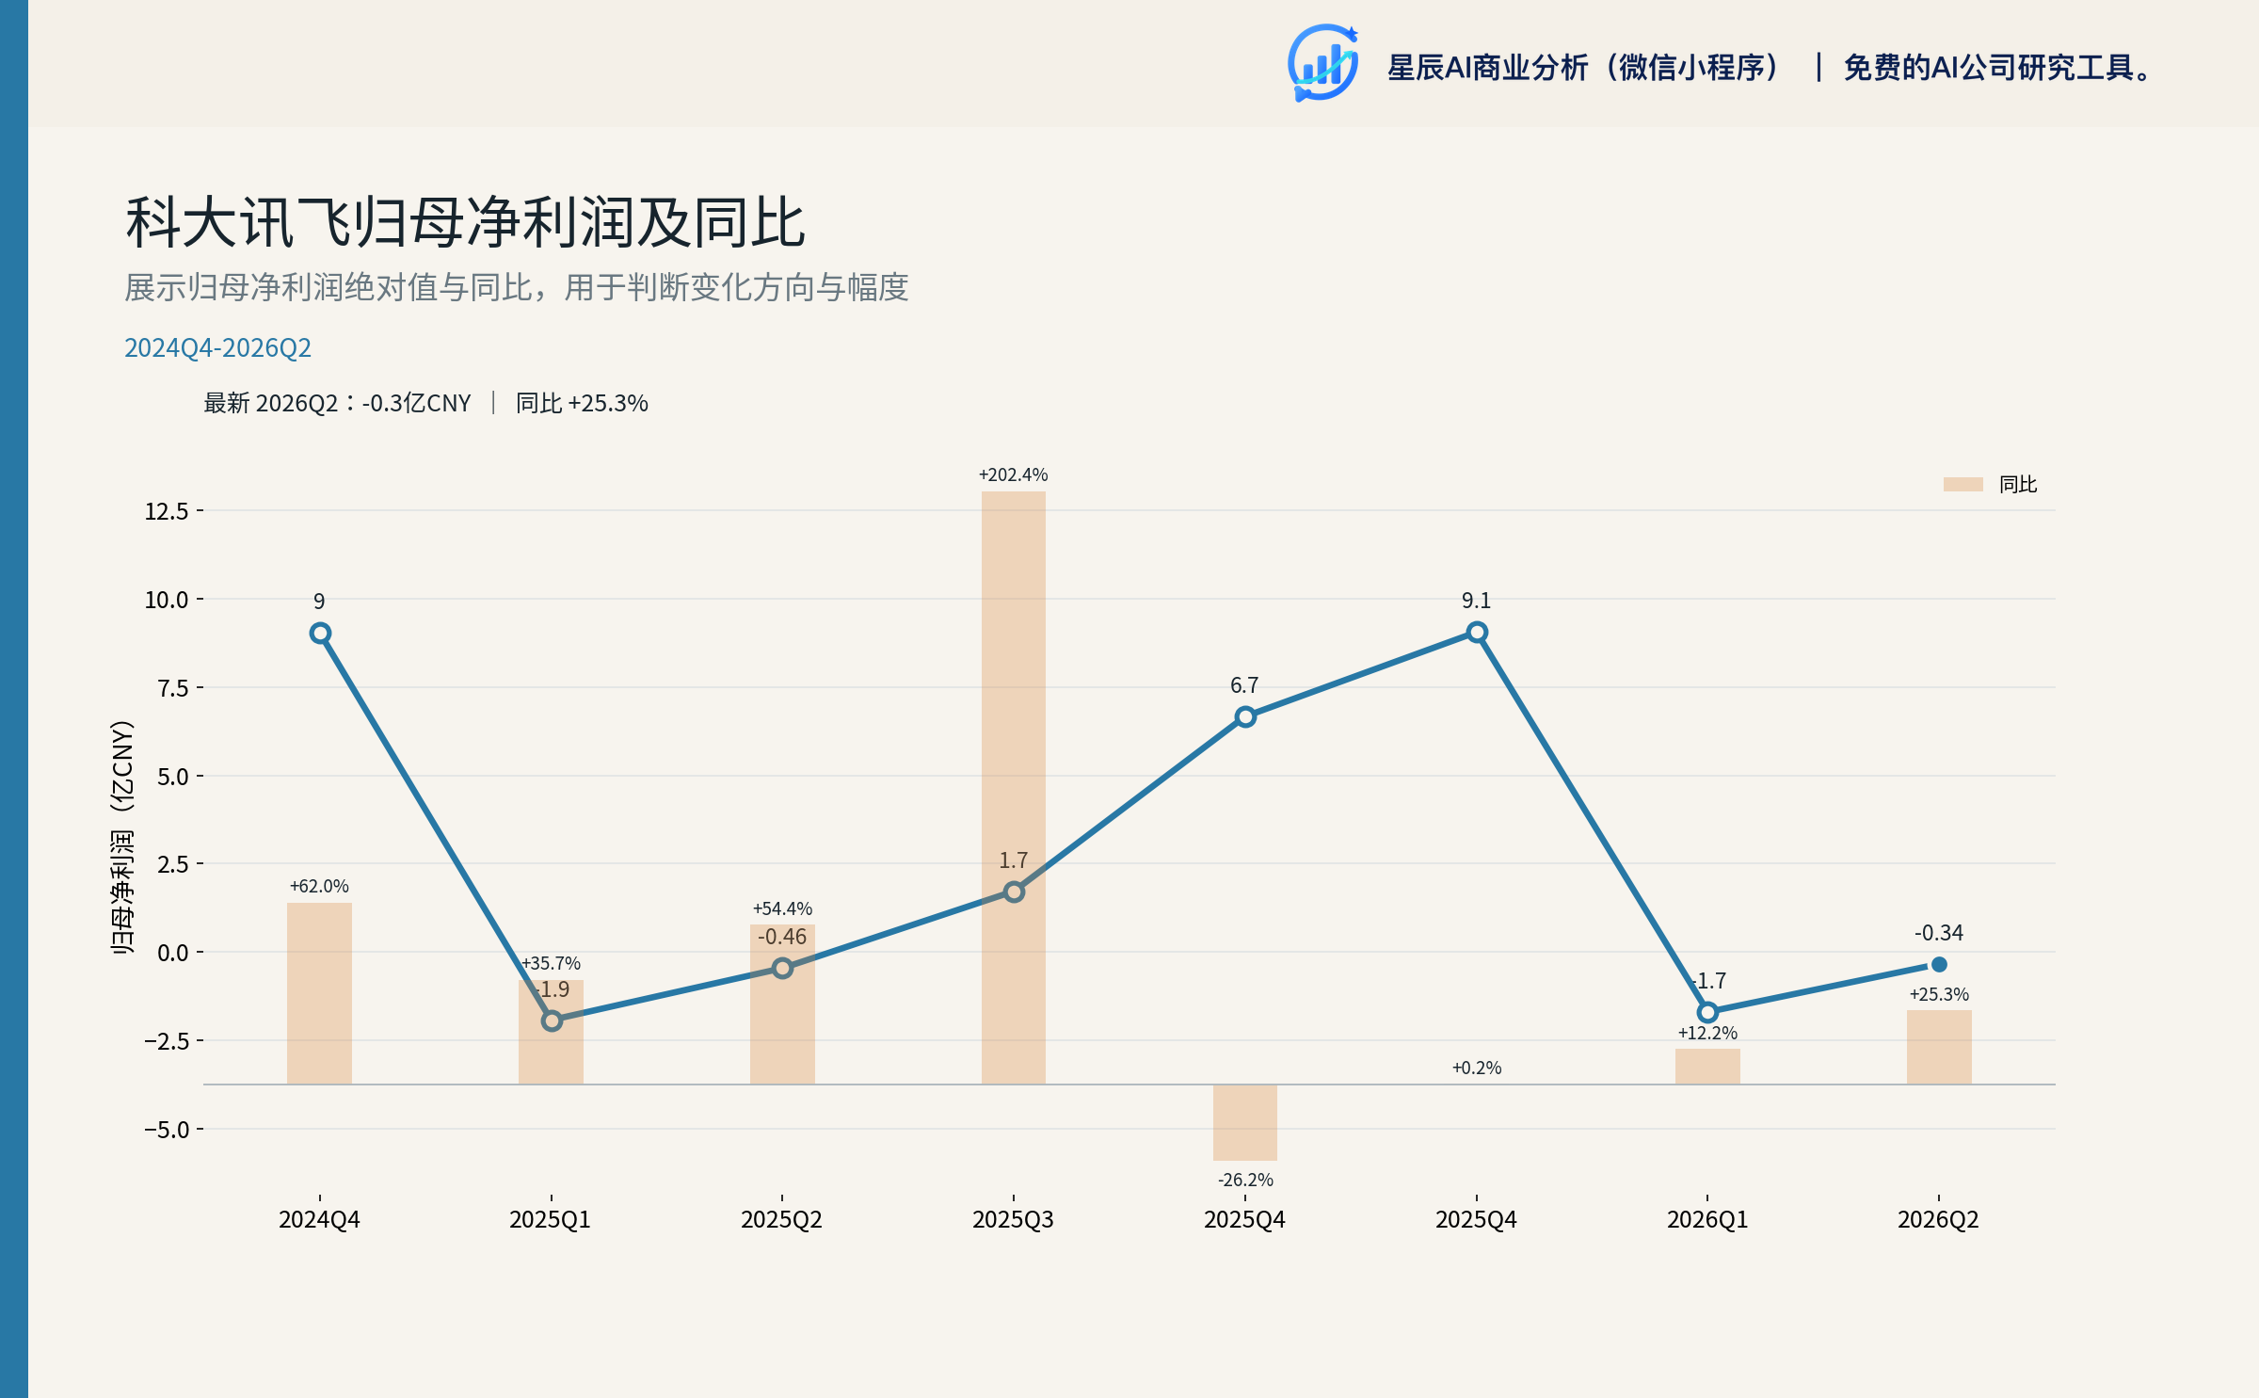This screenshot has height=1398, width=2259.
Task: Click the +25.3% bar for 2026Q2
Action: click(1939, 1048)
